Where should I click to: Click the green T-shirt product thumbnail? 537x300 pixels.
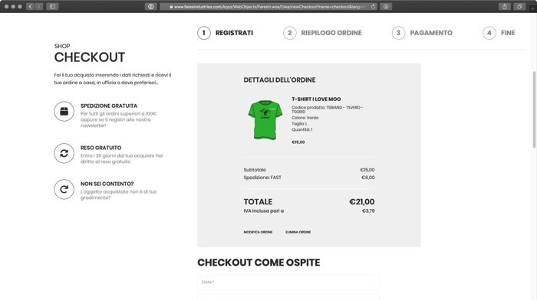[265, 120]
